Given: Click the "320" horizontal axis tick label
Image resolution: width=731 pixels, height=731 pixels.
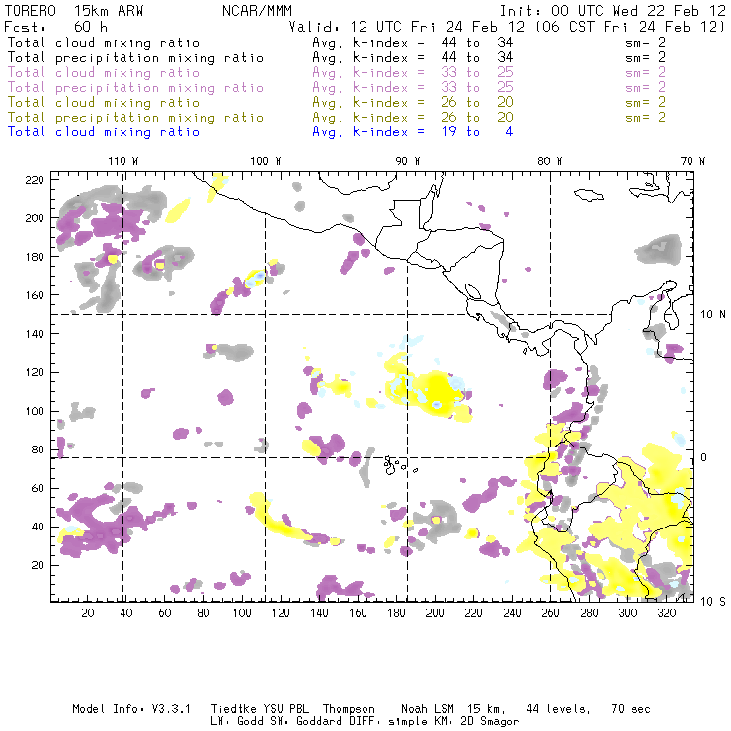Looking at the screenshot, I should tap(666, 613).
